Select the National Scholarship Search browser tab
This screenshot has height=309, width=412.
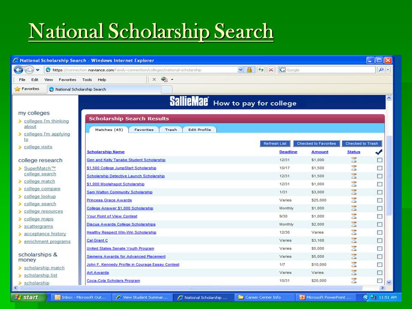[x=104, y=89]
